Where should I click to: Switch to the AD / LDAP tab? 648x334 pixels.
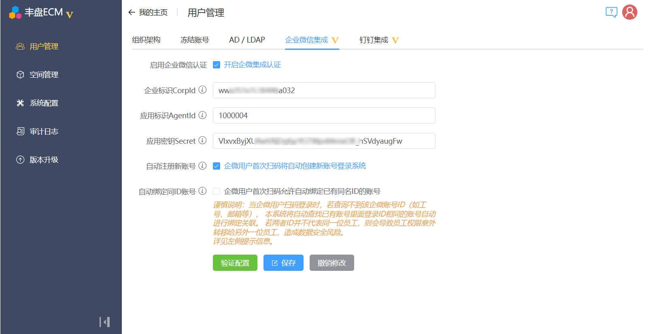click(246, 40)
